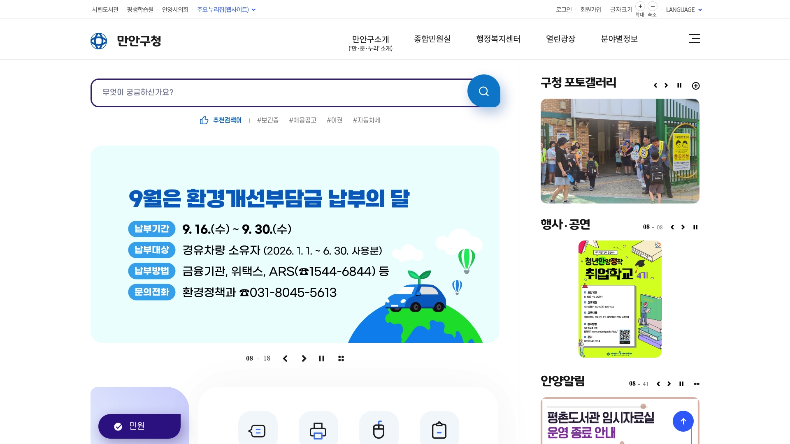Show previous main banner slide
This screenshot has width=790, height=444.
(285, 358)
